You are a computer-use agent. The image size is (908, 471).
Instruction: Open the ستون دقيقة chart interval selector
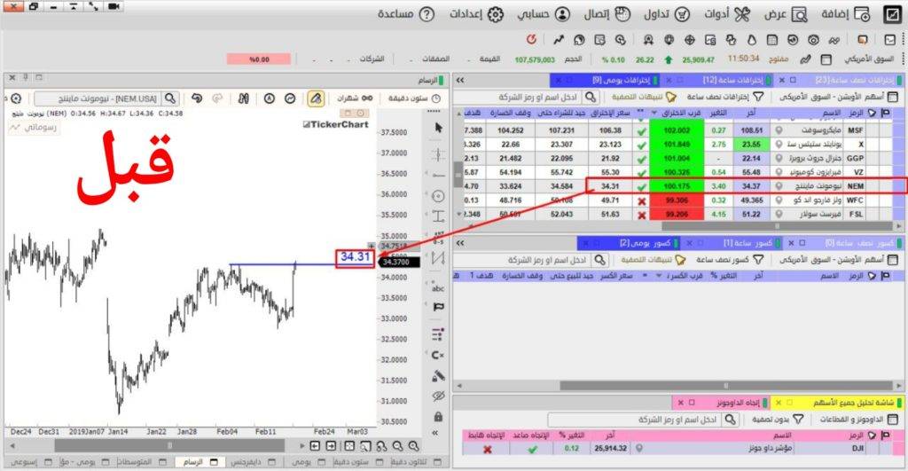(414, 98)
